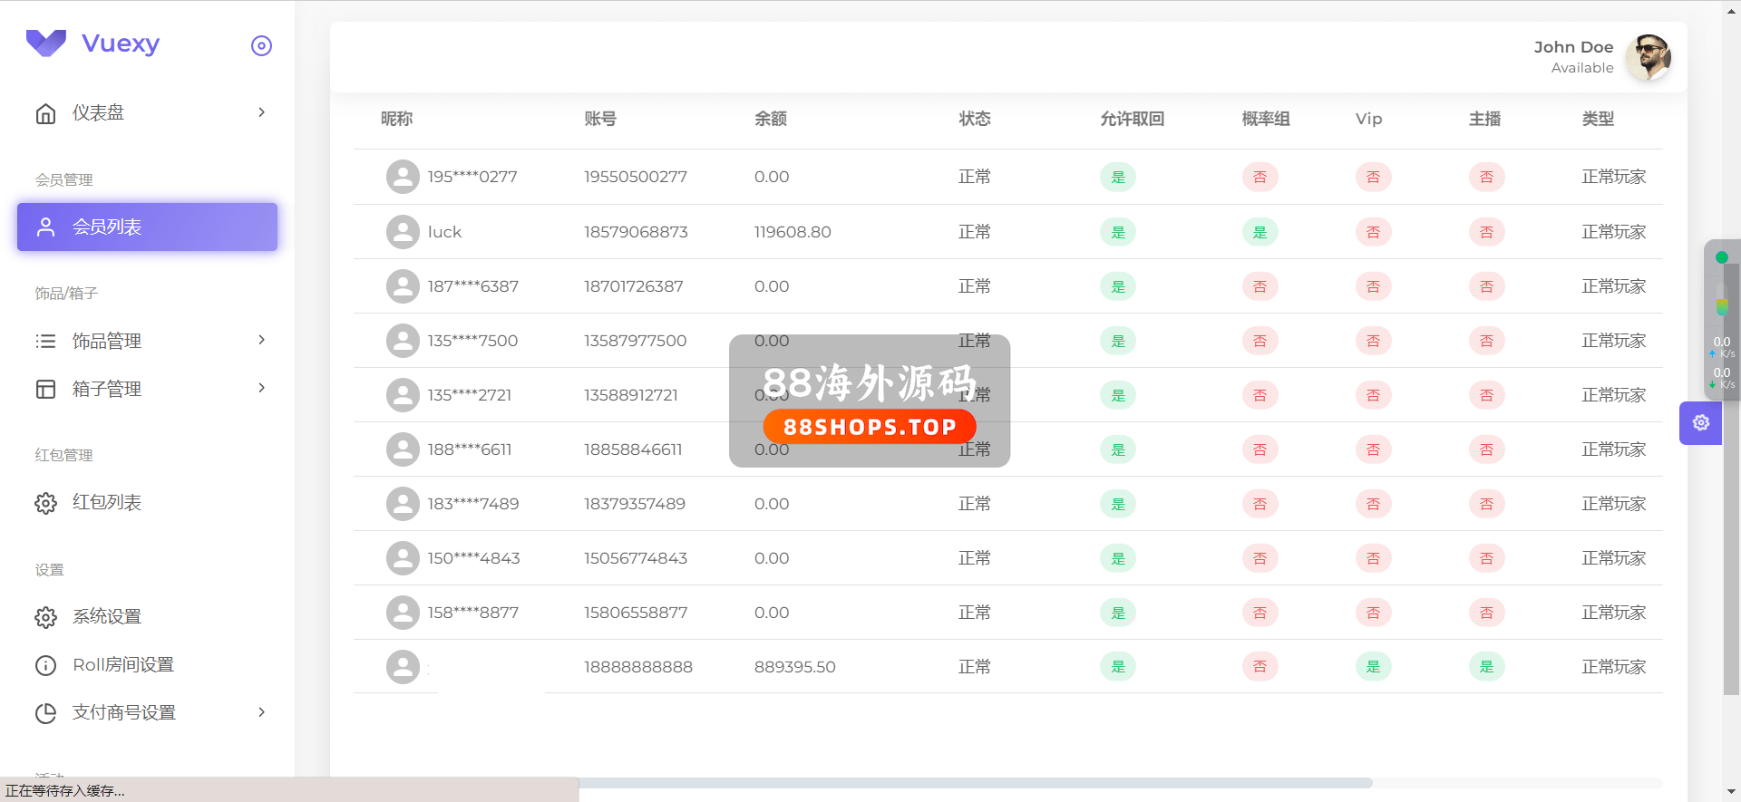Image resolution: width=1741 pixels, height=802 pixels.
Task: Click the 余额 column header
Action: click(x=771, y=119)
